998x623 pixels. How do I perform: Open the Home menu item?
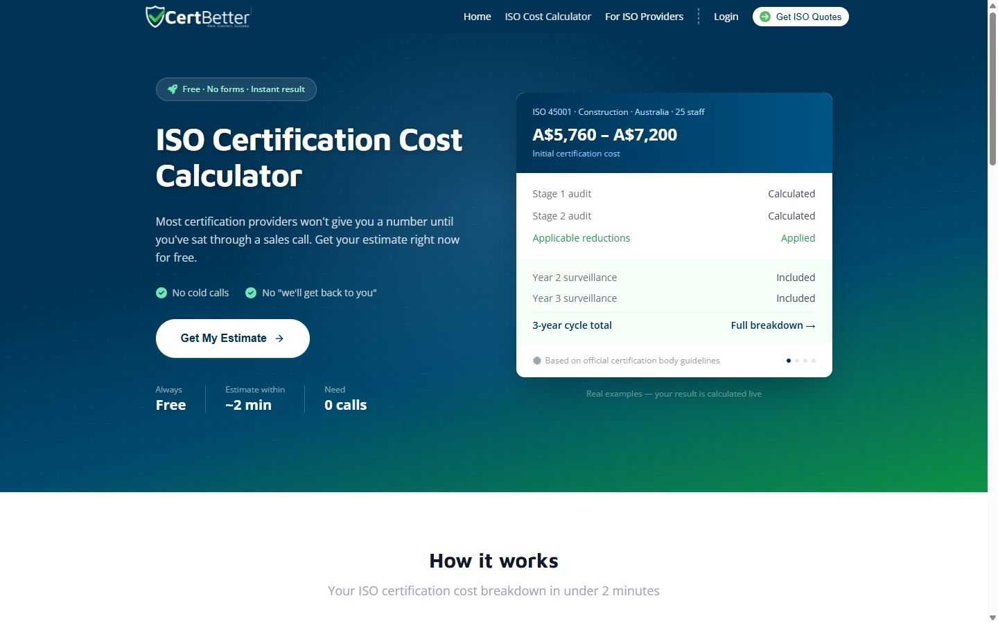(478, 17)
